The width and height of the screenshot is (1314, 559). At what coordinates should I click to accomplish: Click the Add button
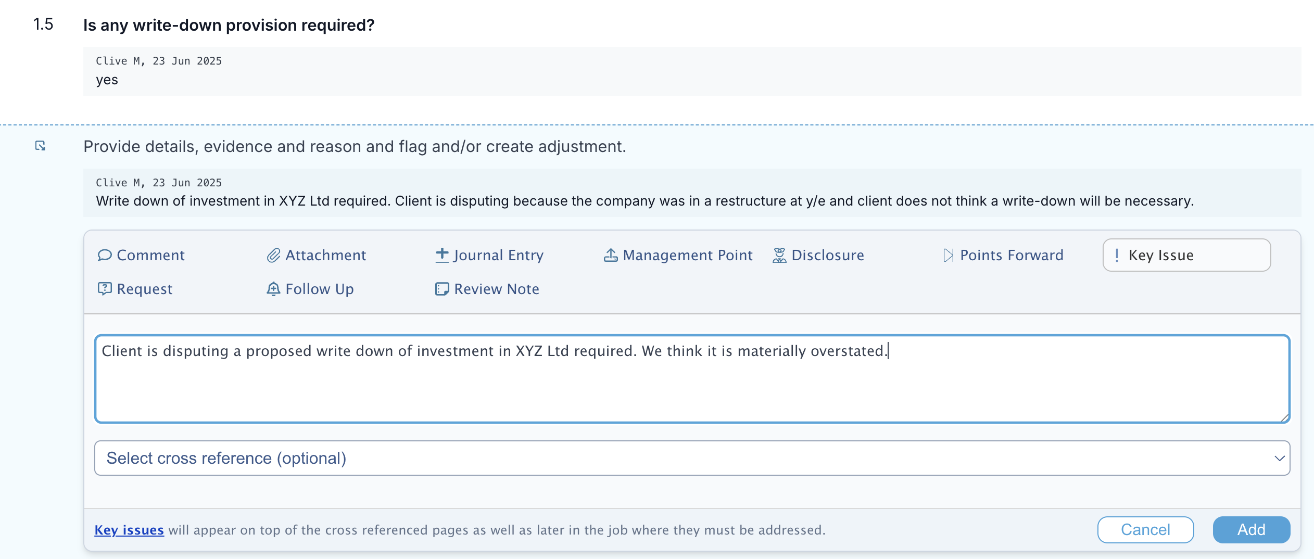pos(1251,530)
